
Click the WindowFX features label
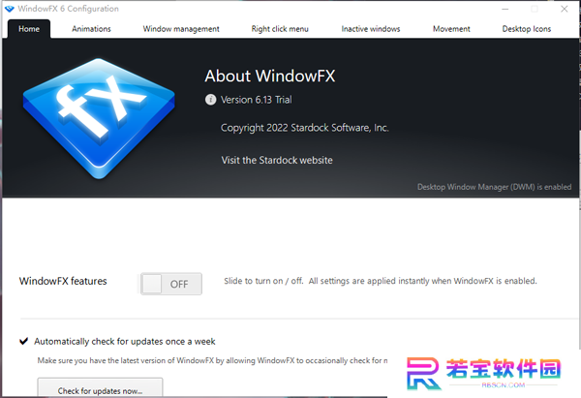(x=63, y=281)
